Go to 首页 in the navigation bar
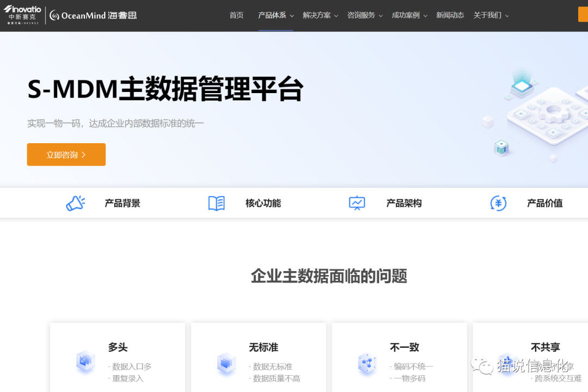 tap(236, 15)
